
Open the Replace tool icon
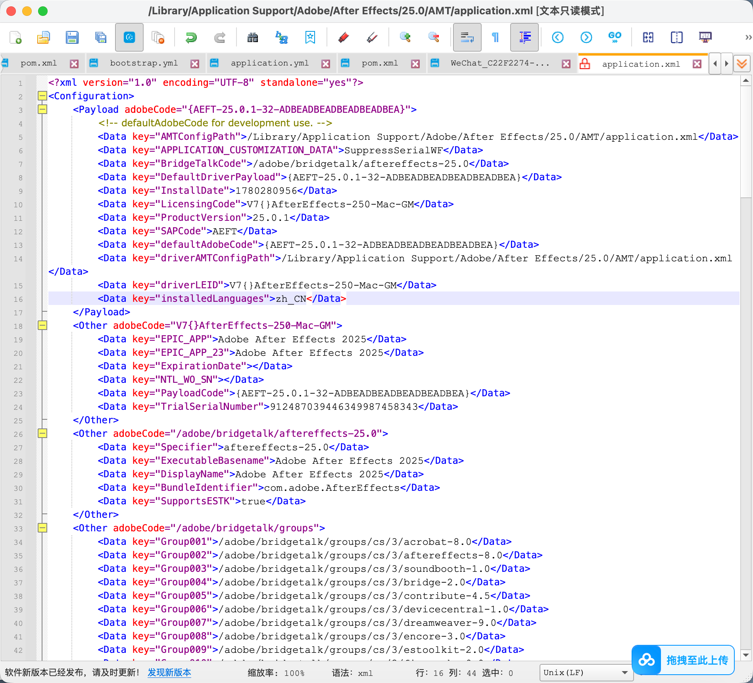point(281,37)
